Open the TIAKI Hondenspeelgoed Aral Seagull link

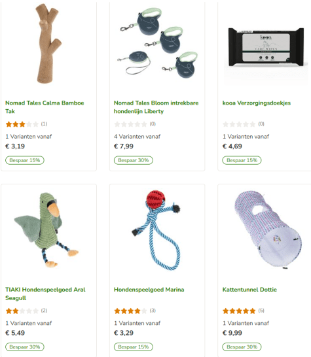(45, 294)
